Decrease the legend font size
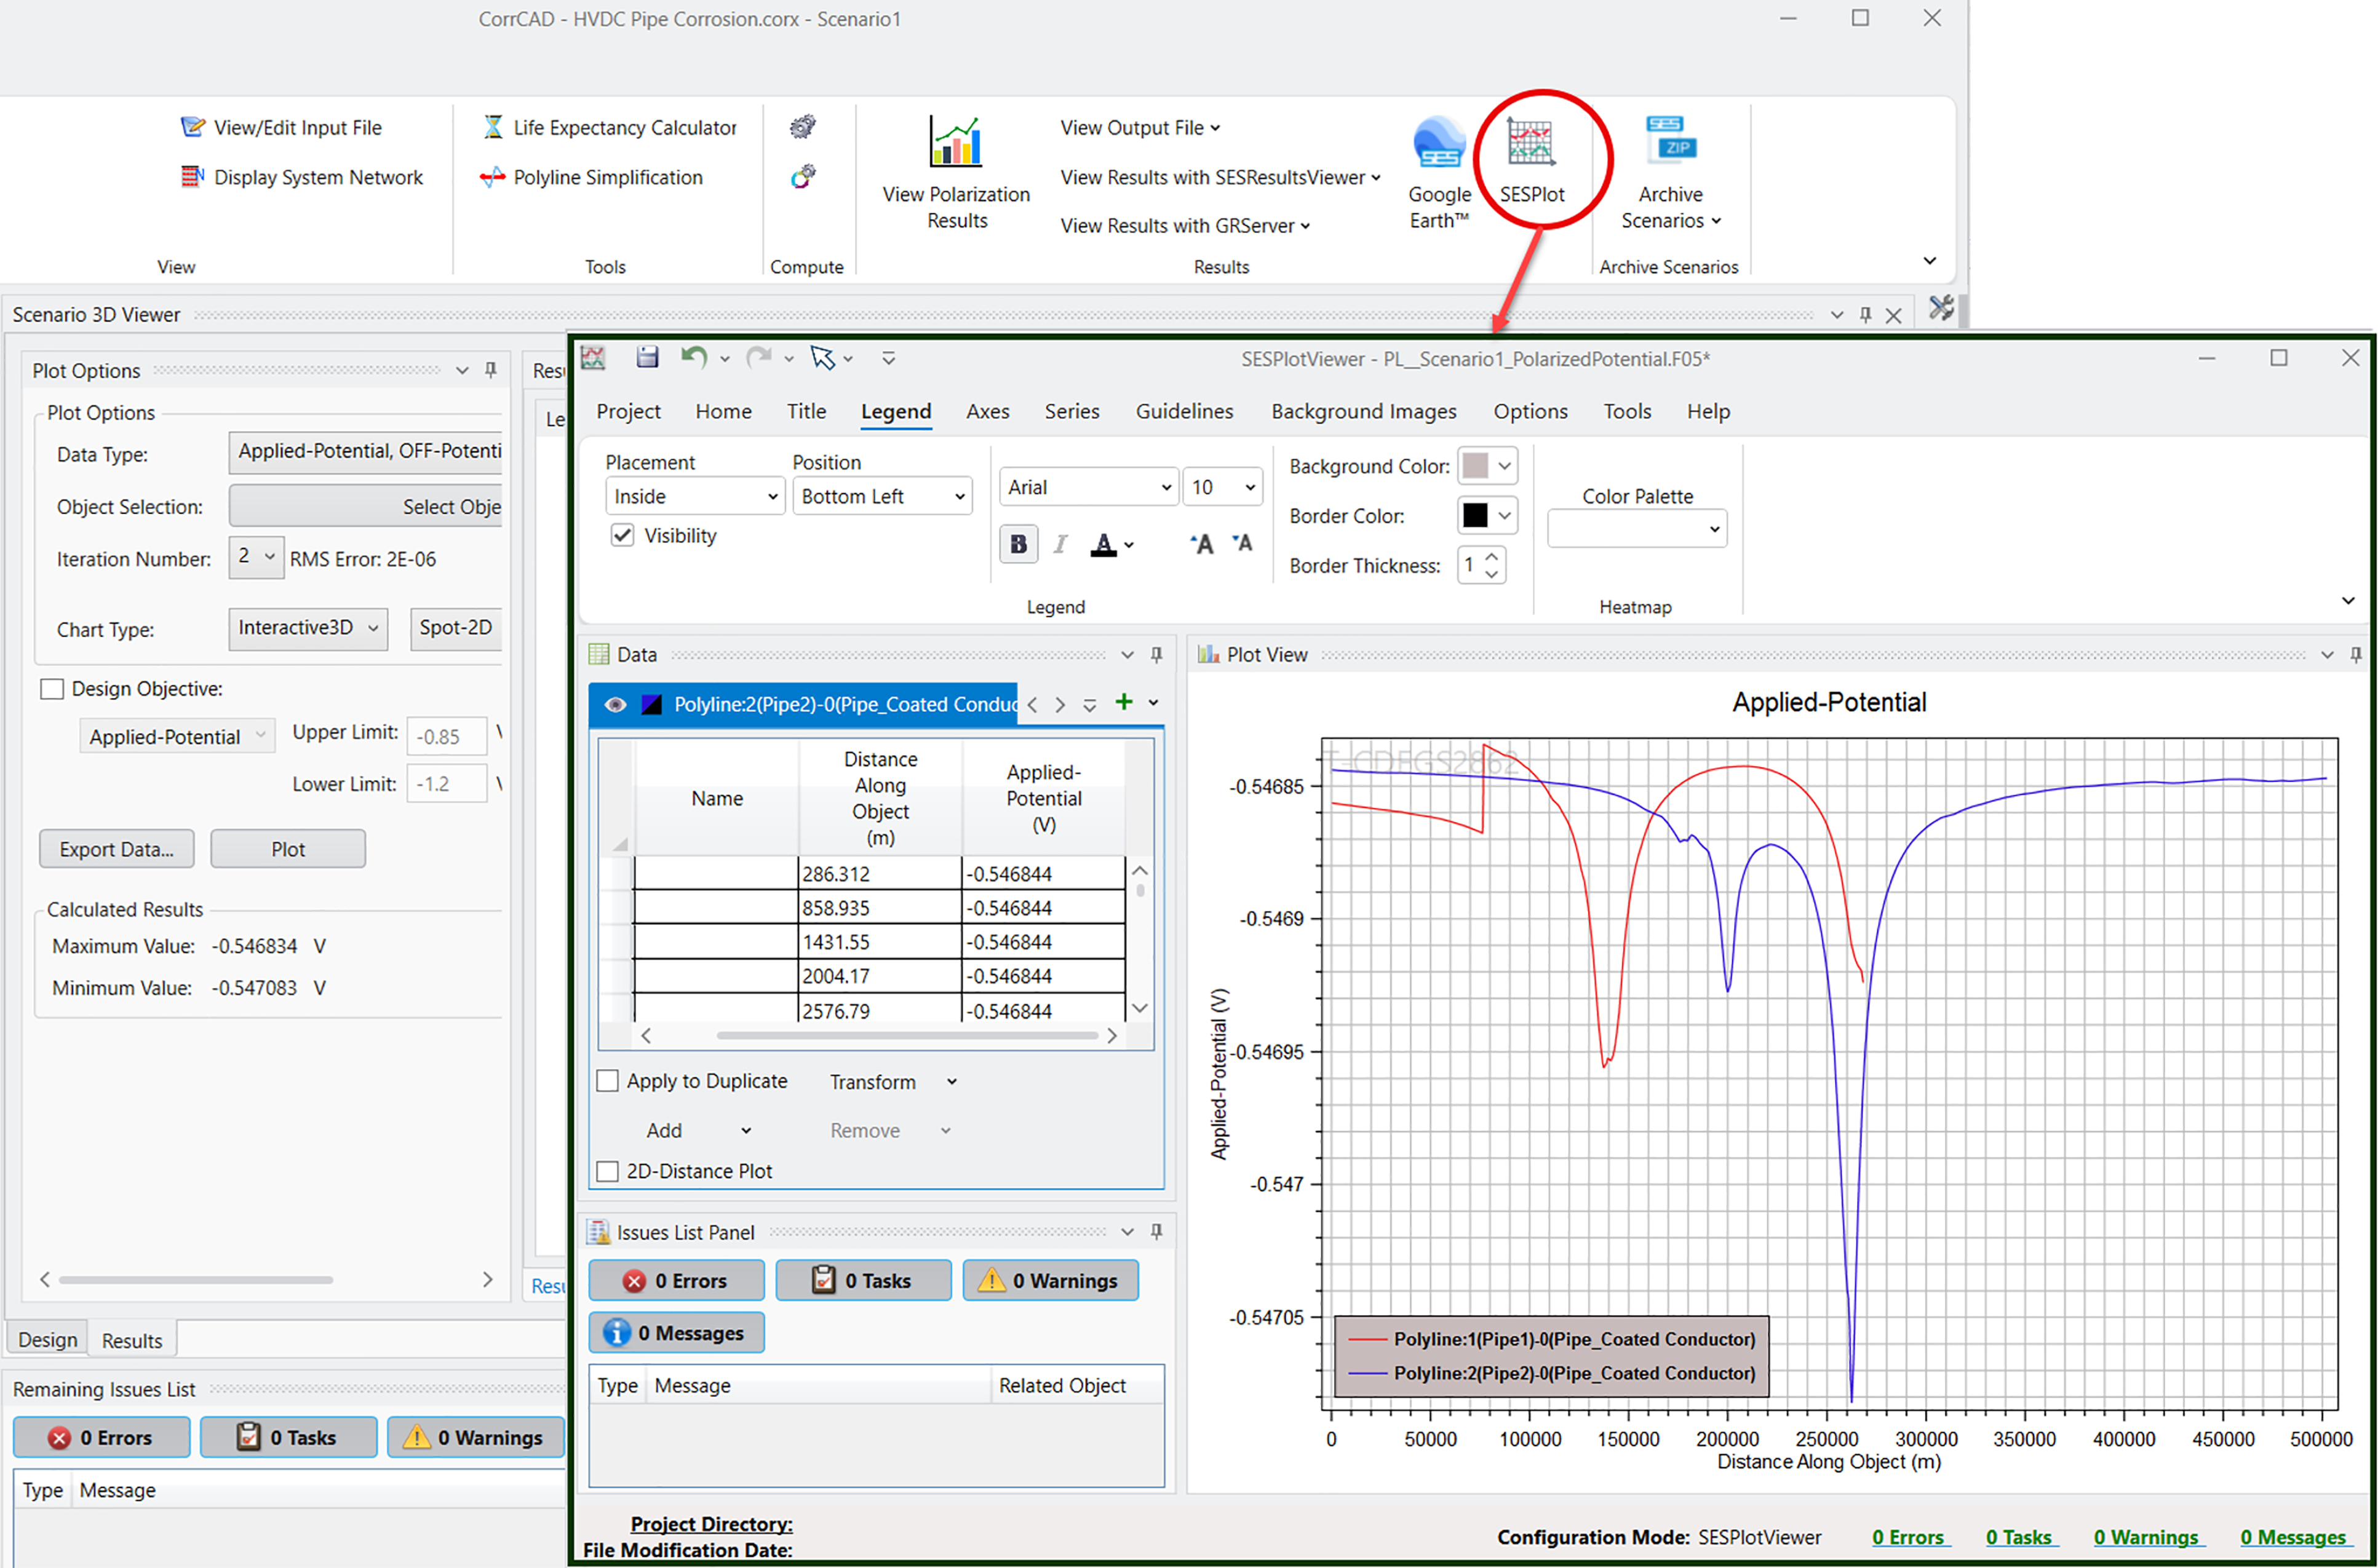The width and height of the screenshot is (2378, 1568). pos(1241,543)
